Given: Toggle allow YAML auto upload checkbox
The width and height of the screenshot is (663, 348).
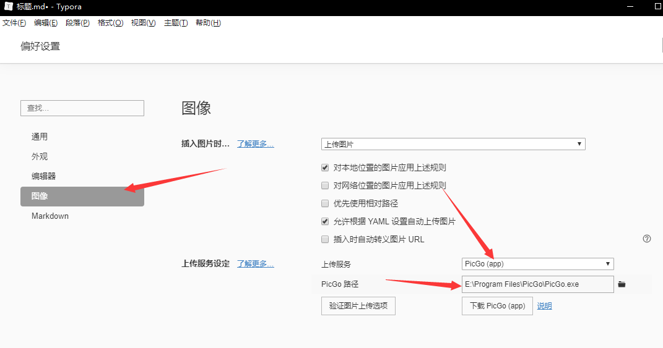Looking at the screenshot, I should pyautogui.click(x=325, y=221).
